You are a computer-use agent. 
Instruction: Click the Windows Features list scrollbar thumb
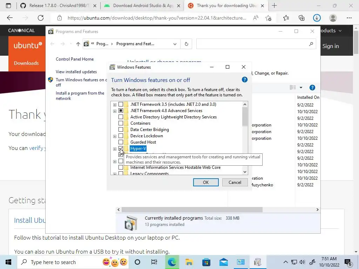click(x=245, y=117)
